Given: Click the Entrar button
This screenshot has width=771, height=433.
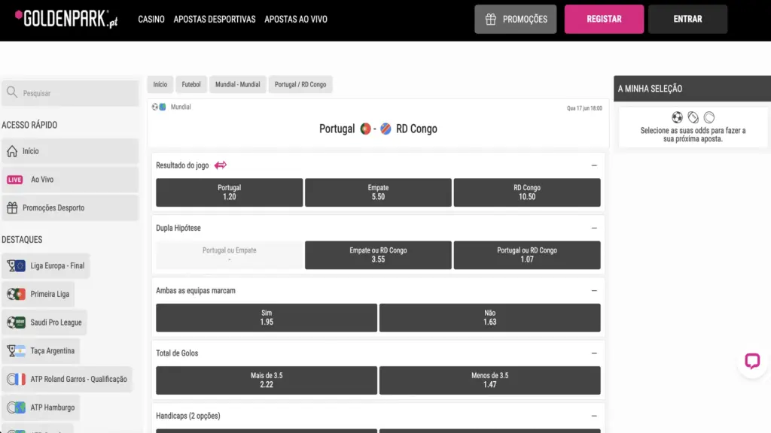Looking at the screenshot, I should tap(687, 19).
